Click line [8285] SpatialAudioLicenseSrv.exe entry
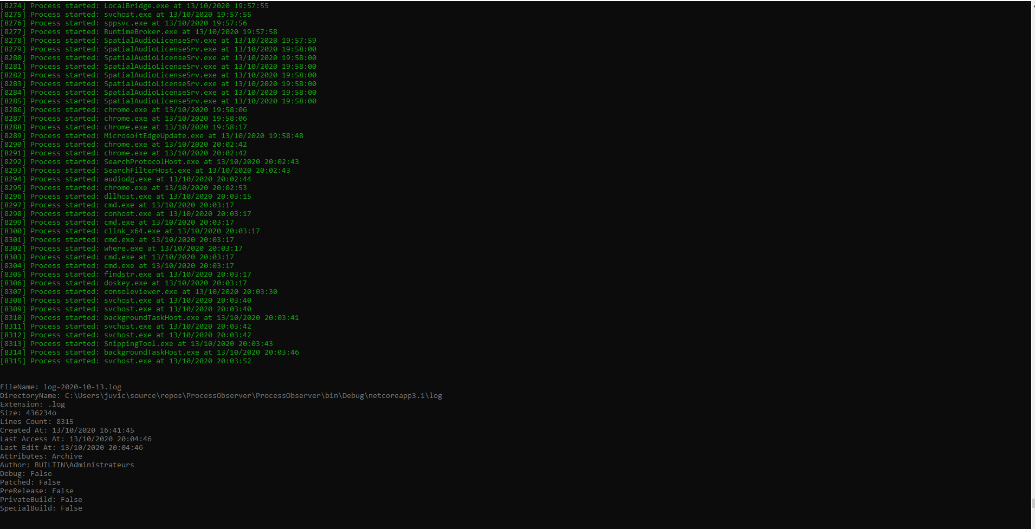Image resolution: width=1035 pixels, height=529 pixels. click(158, 101)
